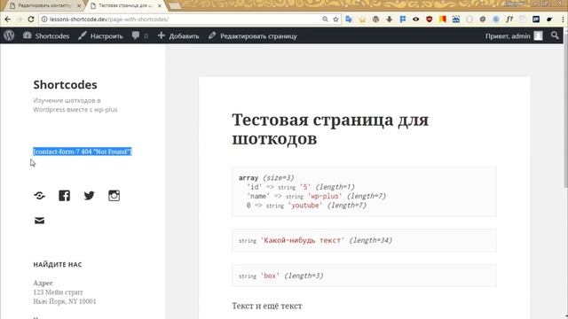Close the Тестовая страница tab
568x319 pixels.
[x=160, y=6]
